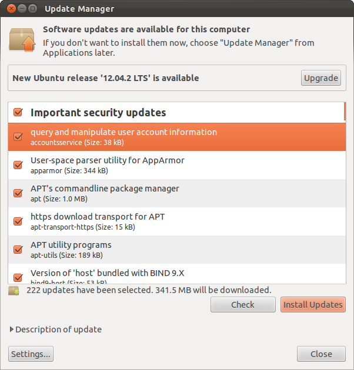
Task: Click the Upgrade button for 12.04.2 LTS
Action: pyautogui.click(x=320, y=78)
